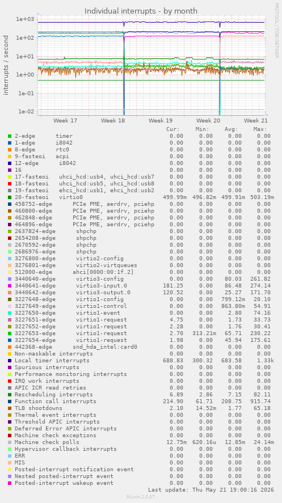The image size is (282, 503).
Task: Click the orange 8-edge rtc0 legend swatch
Action: 10,150
